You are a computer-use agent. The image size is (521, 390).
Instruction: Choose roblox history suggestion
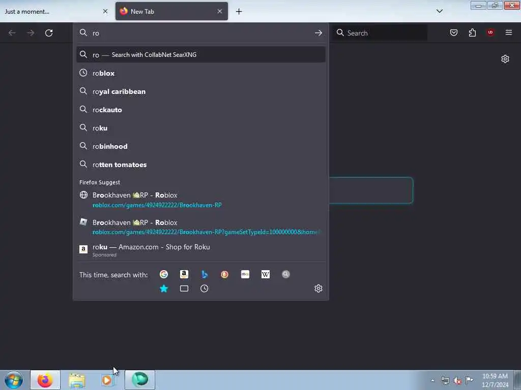(200, 73)
